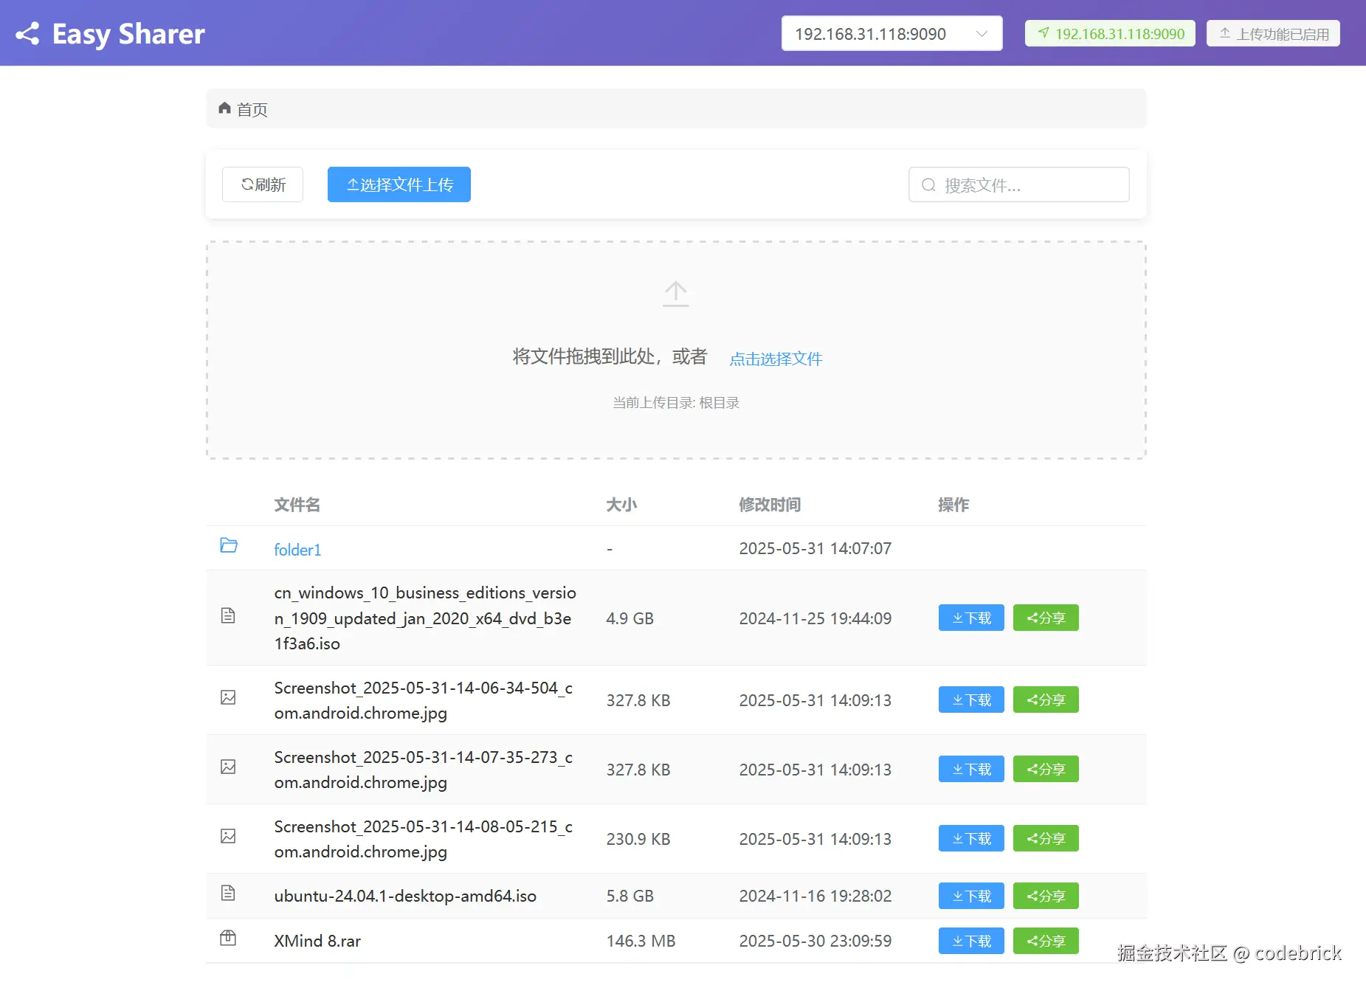Image resolution: width=1366 pixels, height=988 pixels.
Task: Download ubuntu-24.04.1-desktop-amd64.iso
Action: 971,896
